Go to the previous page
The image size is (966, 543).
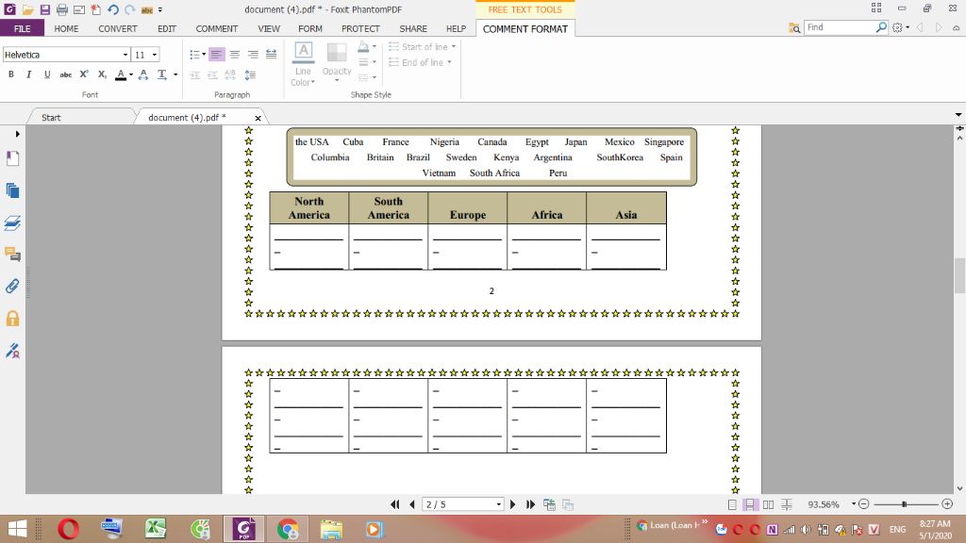pos(412,505)
